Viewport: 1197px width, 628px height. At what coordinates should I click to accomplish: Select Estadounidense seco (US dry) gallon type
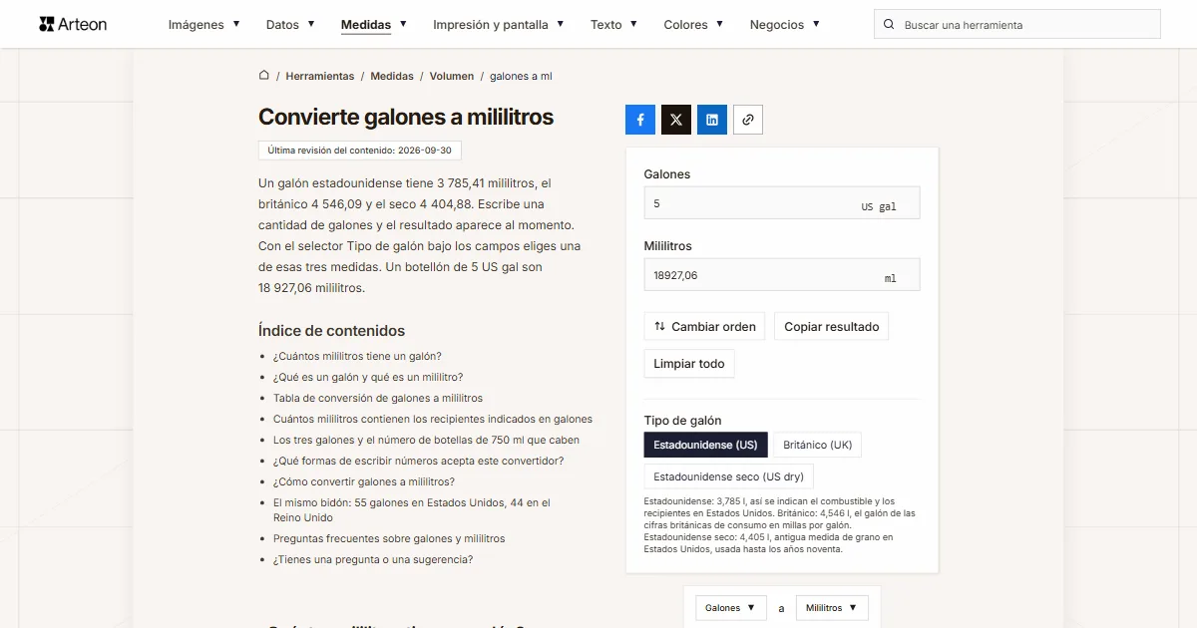[728, 476]
